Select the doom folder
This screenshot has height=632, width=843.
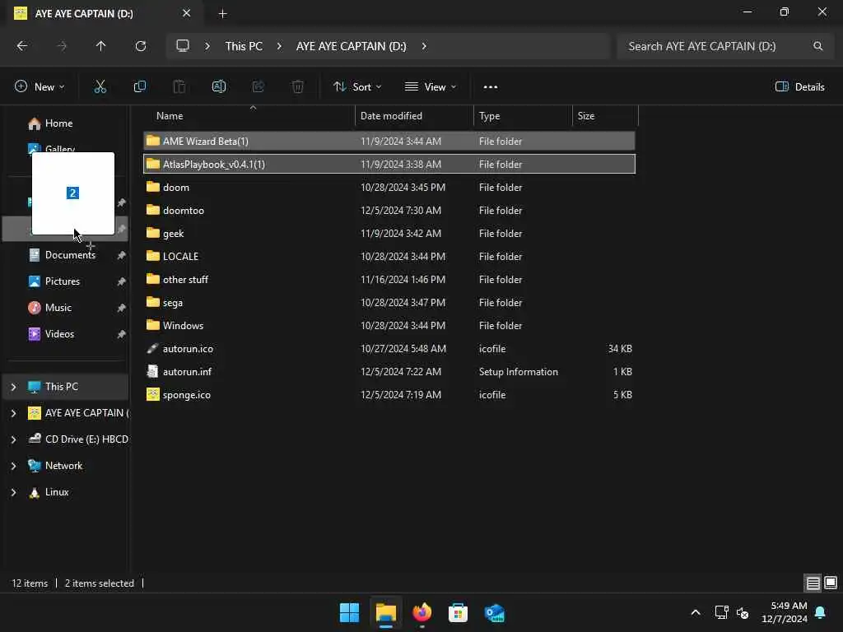coord(389,187)
